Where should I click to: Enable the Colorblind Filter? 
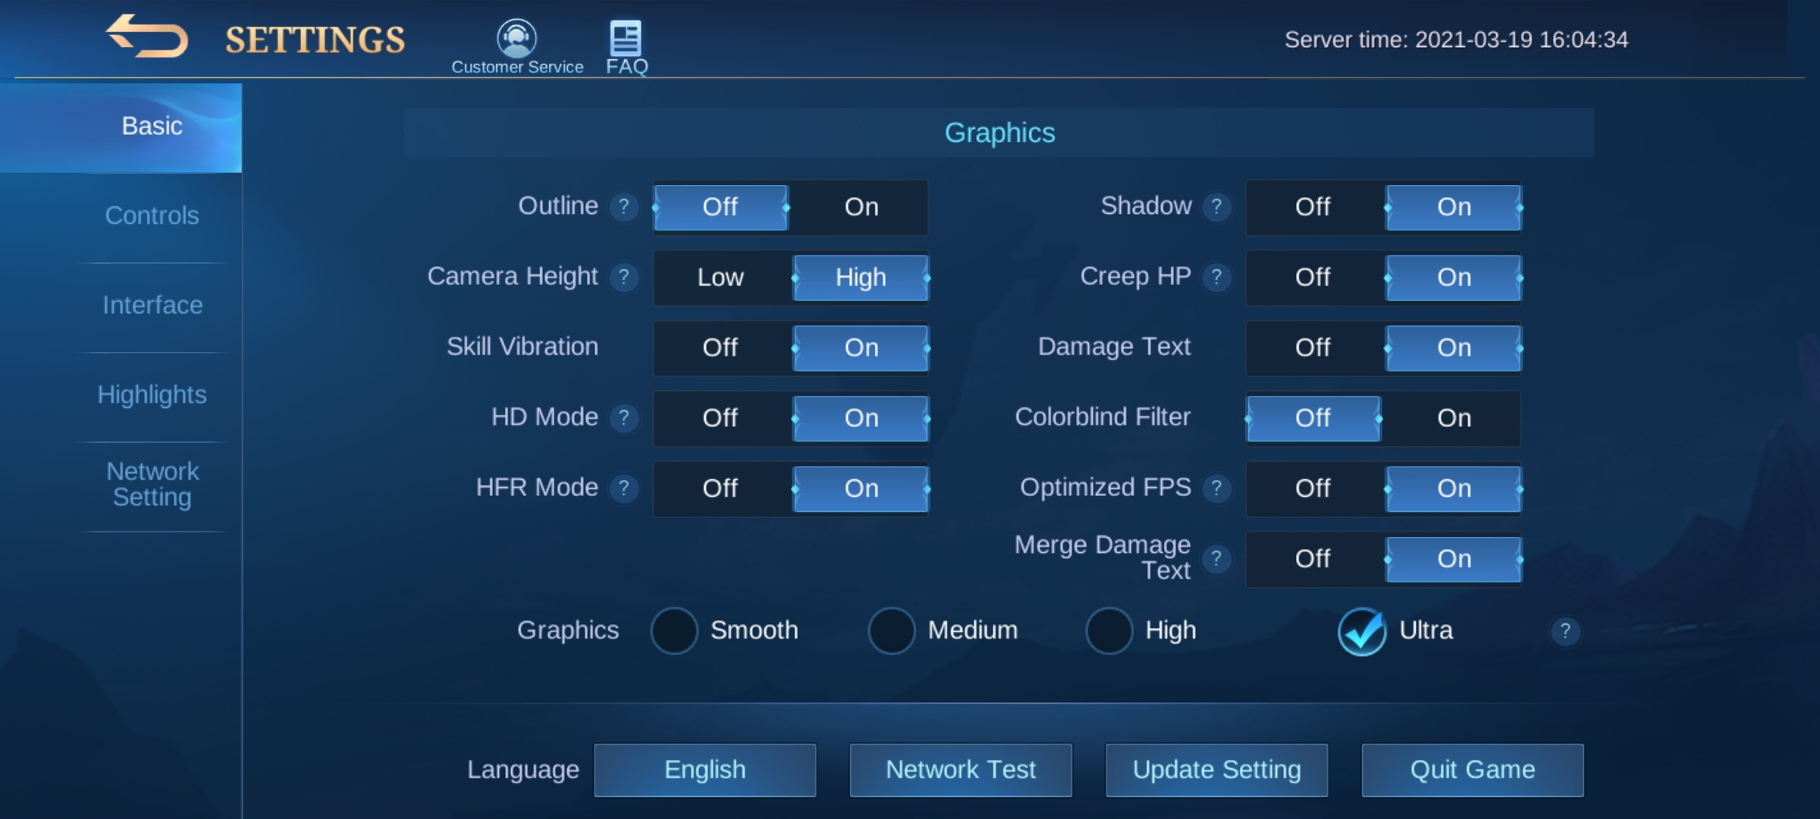(1453, 418)
